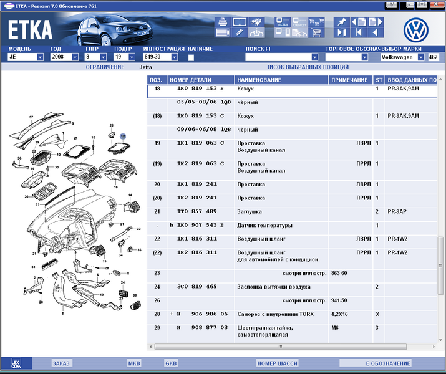446x374 pixels.
Task: Click the ЗАКАЗ button
Action: [x=61, y=363]
